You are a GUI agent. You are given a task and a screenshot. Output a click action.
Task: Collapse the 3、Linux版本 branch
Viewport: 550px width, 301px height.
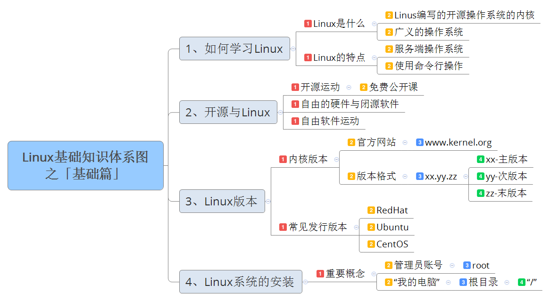click(268, 202)
